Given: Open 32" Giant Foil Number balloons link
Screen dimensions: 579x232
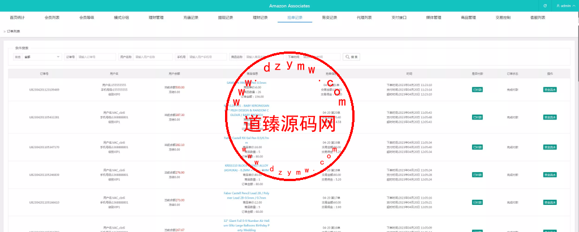Looking at the screenshot, I should (247, 225).
